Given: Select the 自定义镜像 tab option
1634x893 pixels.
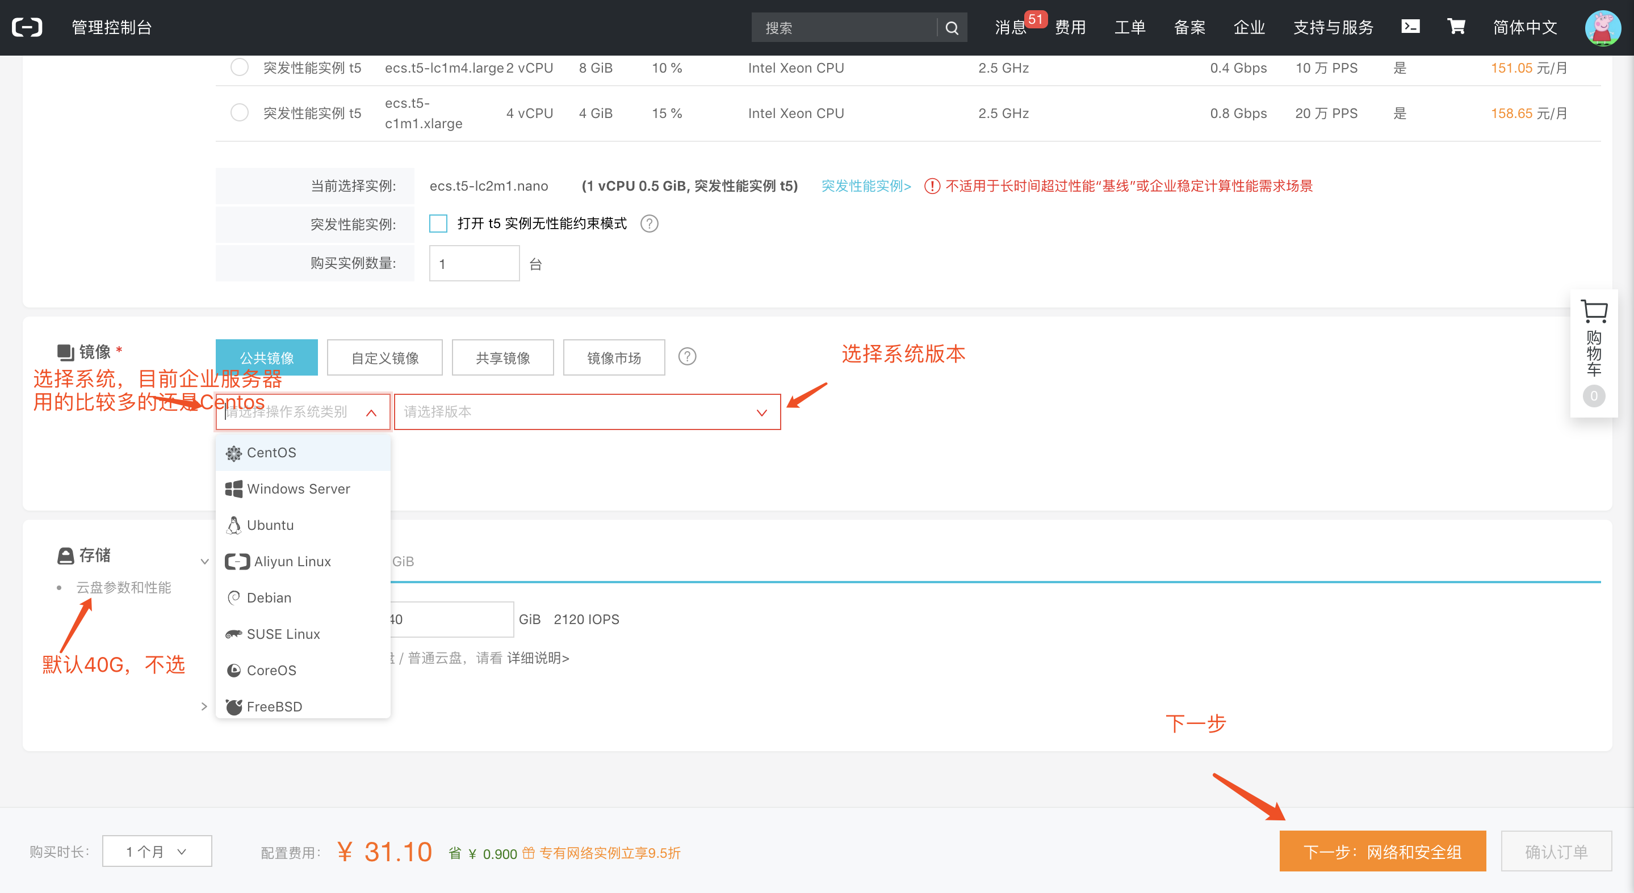Looking at the screenshot, I should coord(384,357).
